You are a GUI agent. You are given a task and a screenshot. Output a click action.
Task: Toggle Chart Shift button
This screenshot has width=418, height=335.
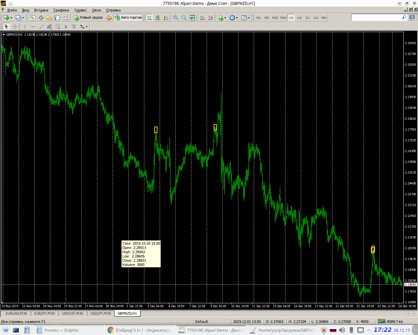pyautogui.click(x=211, y=18)
